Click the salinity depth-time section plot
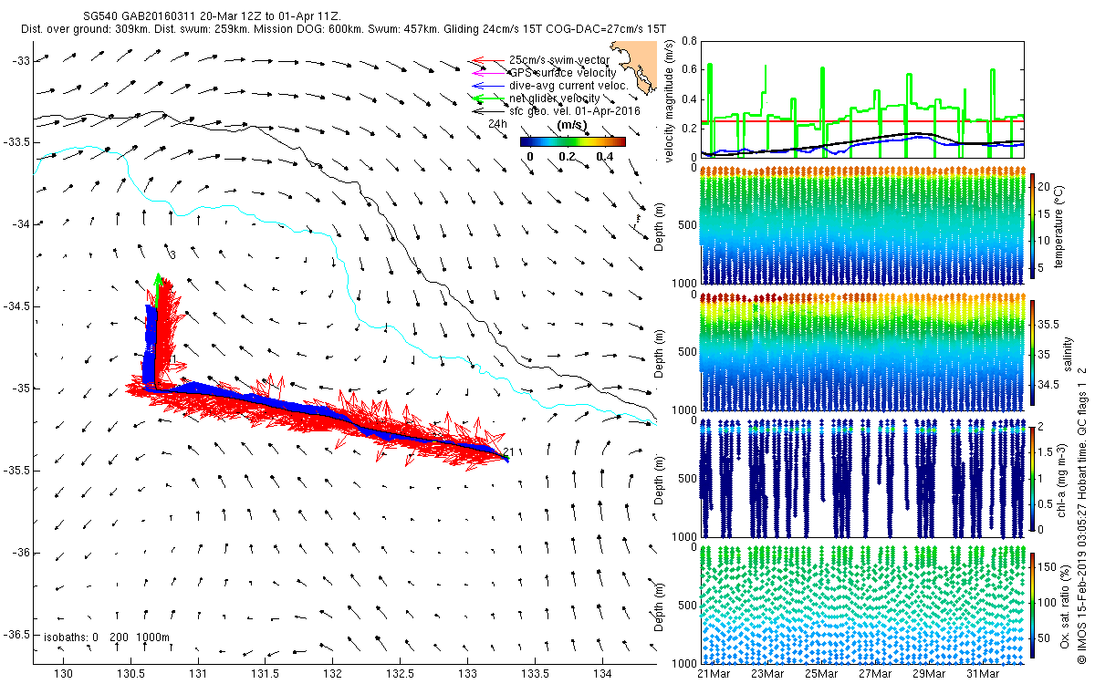The width and height of the screenshot is (1095, 684). pos(861,353)
